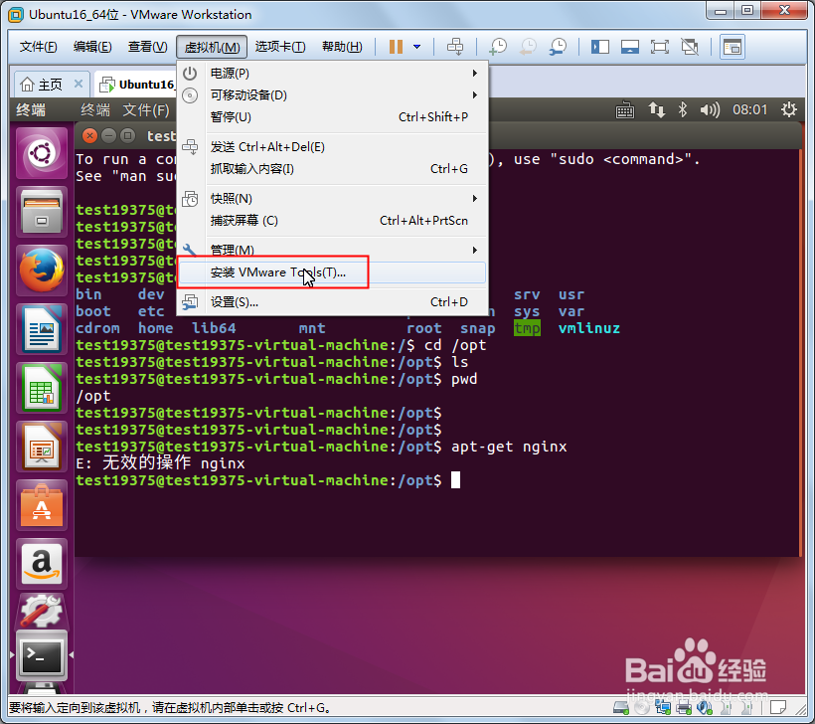The height and width of the screenshot is (724, 815).
Task: Open the 帮助(H) menu
Action: coord(342,47)
